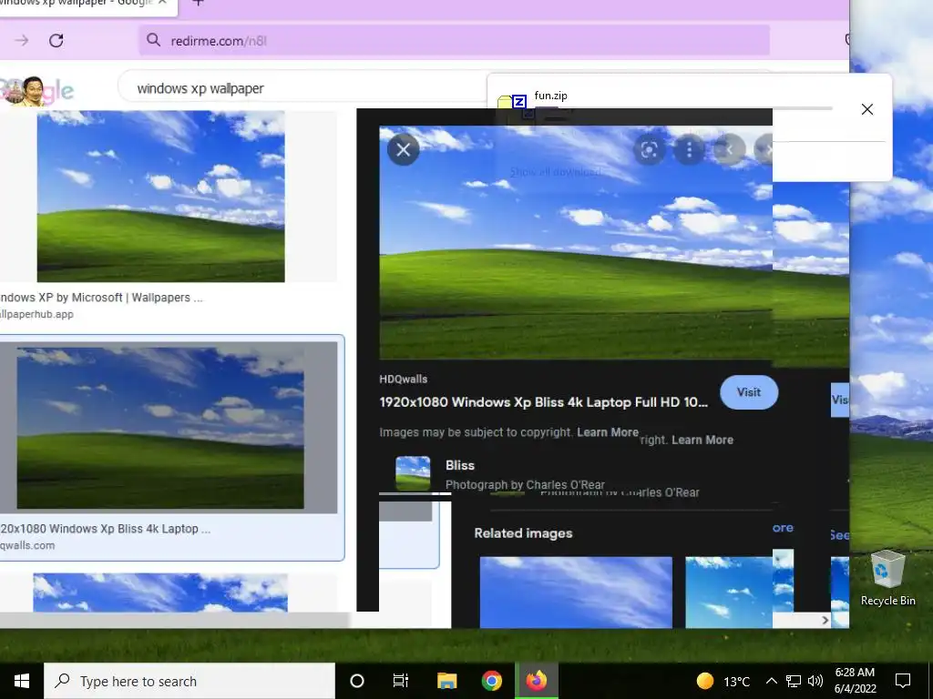Open Cortana from the taskbar circle
Image resolution: width=933 pixels, height=699 pixels.
[x=357, y=681]
